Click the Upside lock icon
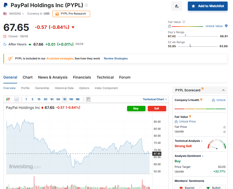Viewport: 233px width, 189px height. point(224,132)
